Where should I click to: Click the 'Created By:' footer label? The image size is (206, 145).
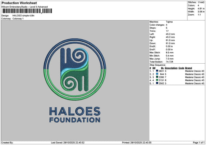pyautogui.click(x=7, y=143)
